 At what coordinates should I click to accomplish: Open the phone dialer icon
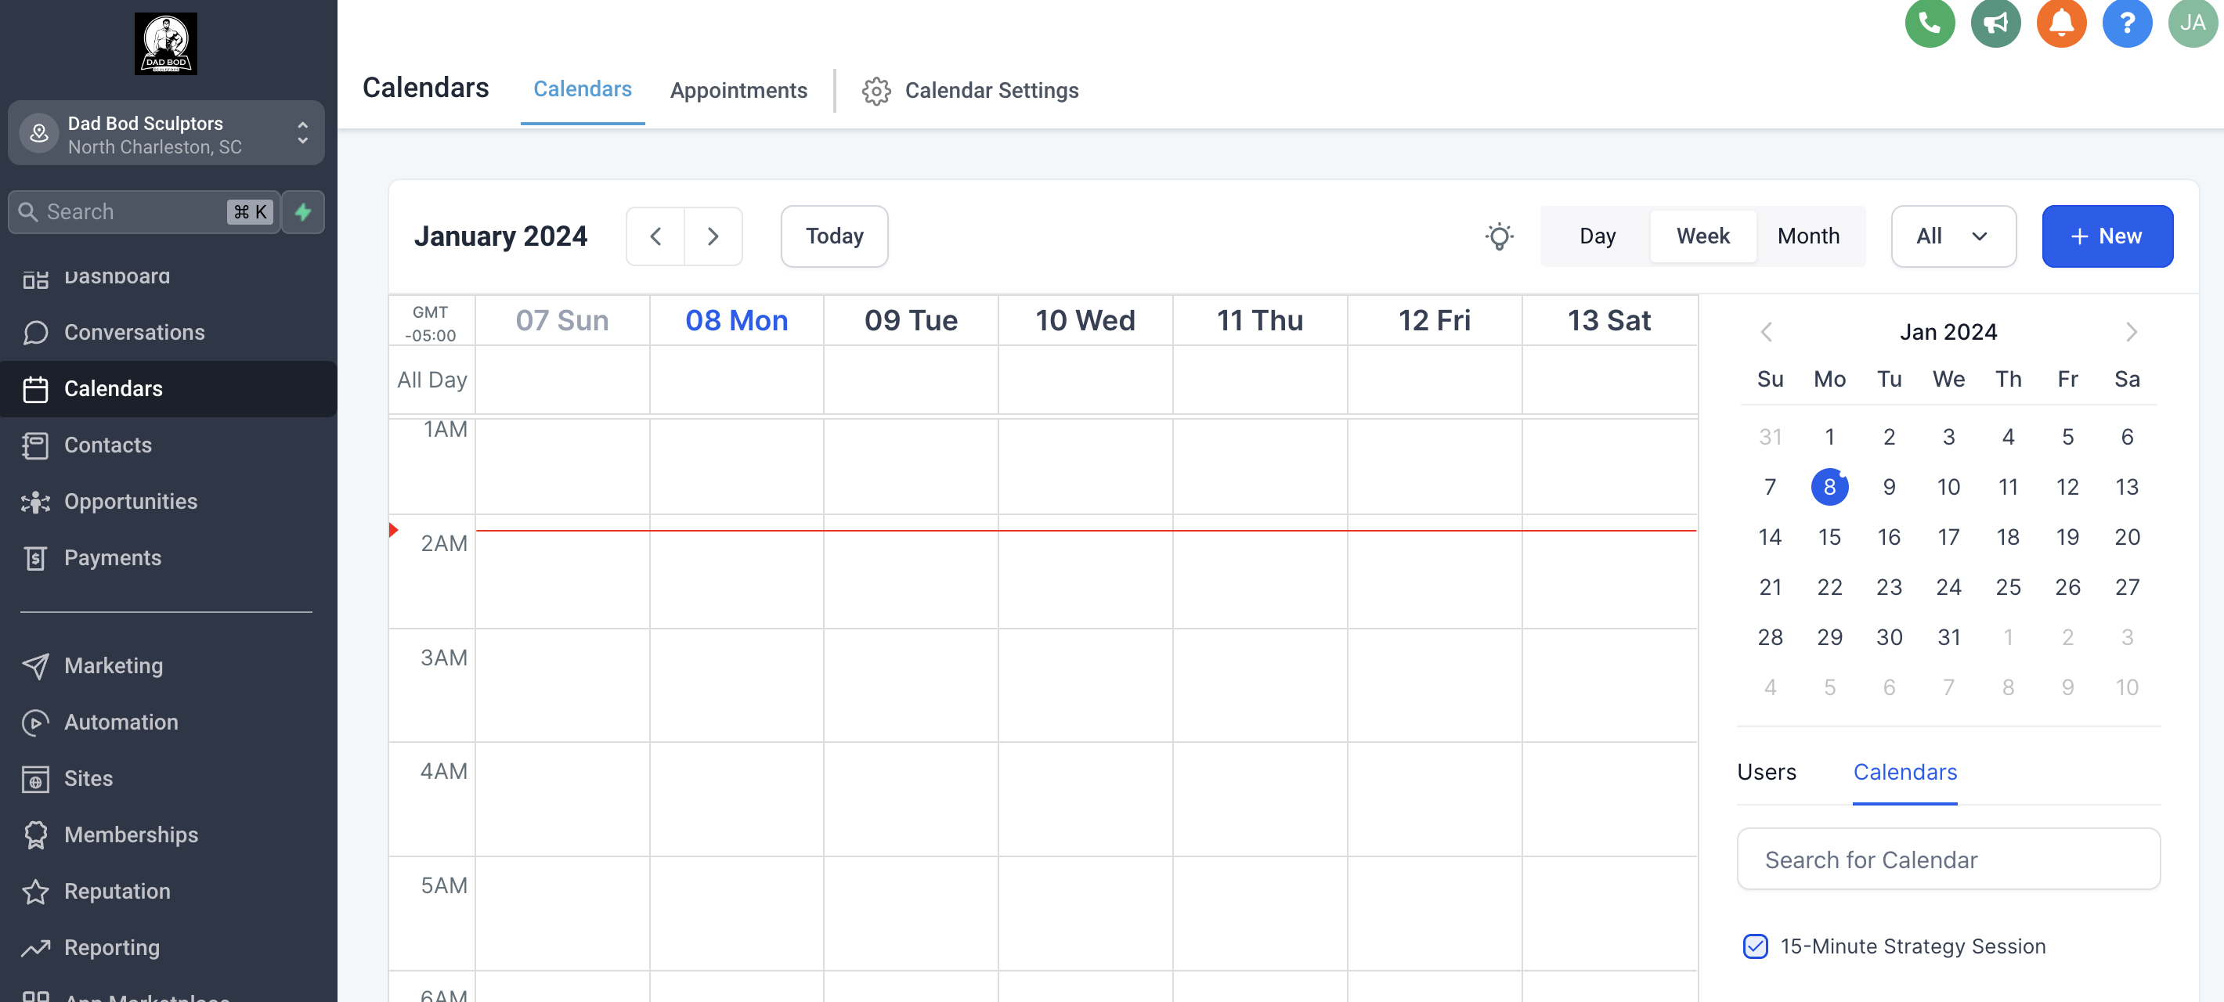click(1930, 23)
